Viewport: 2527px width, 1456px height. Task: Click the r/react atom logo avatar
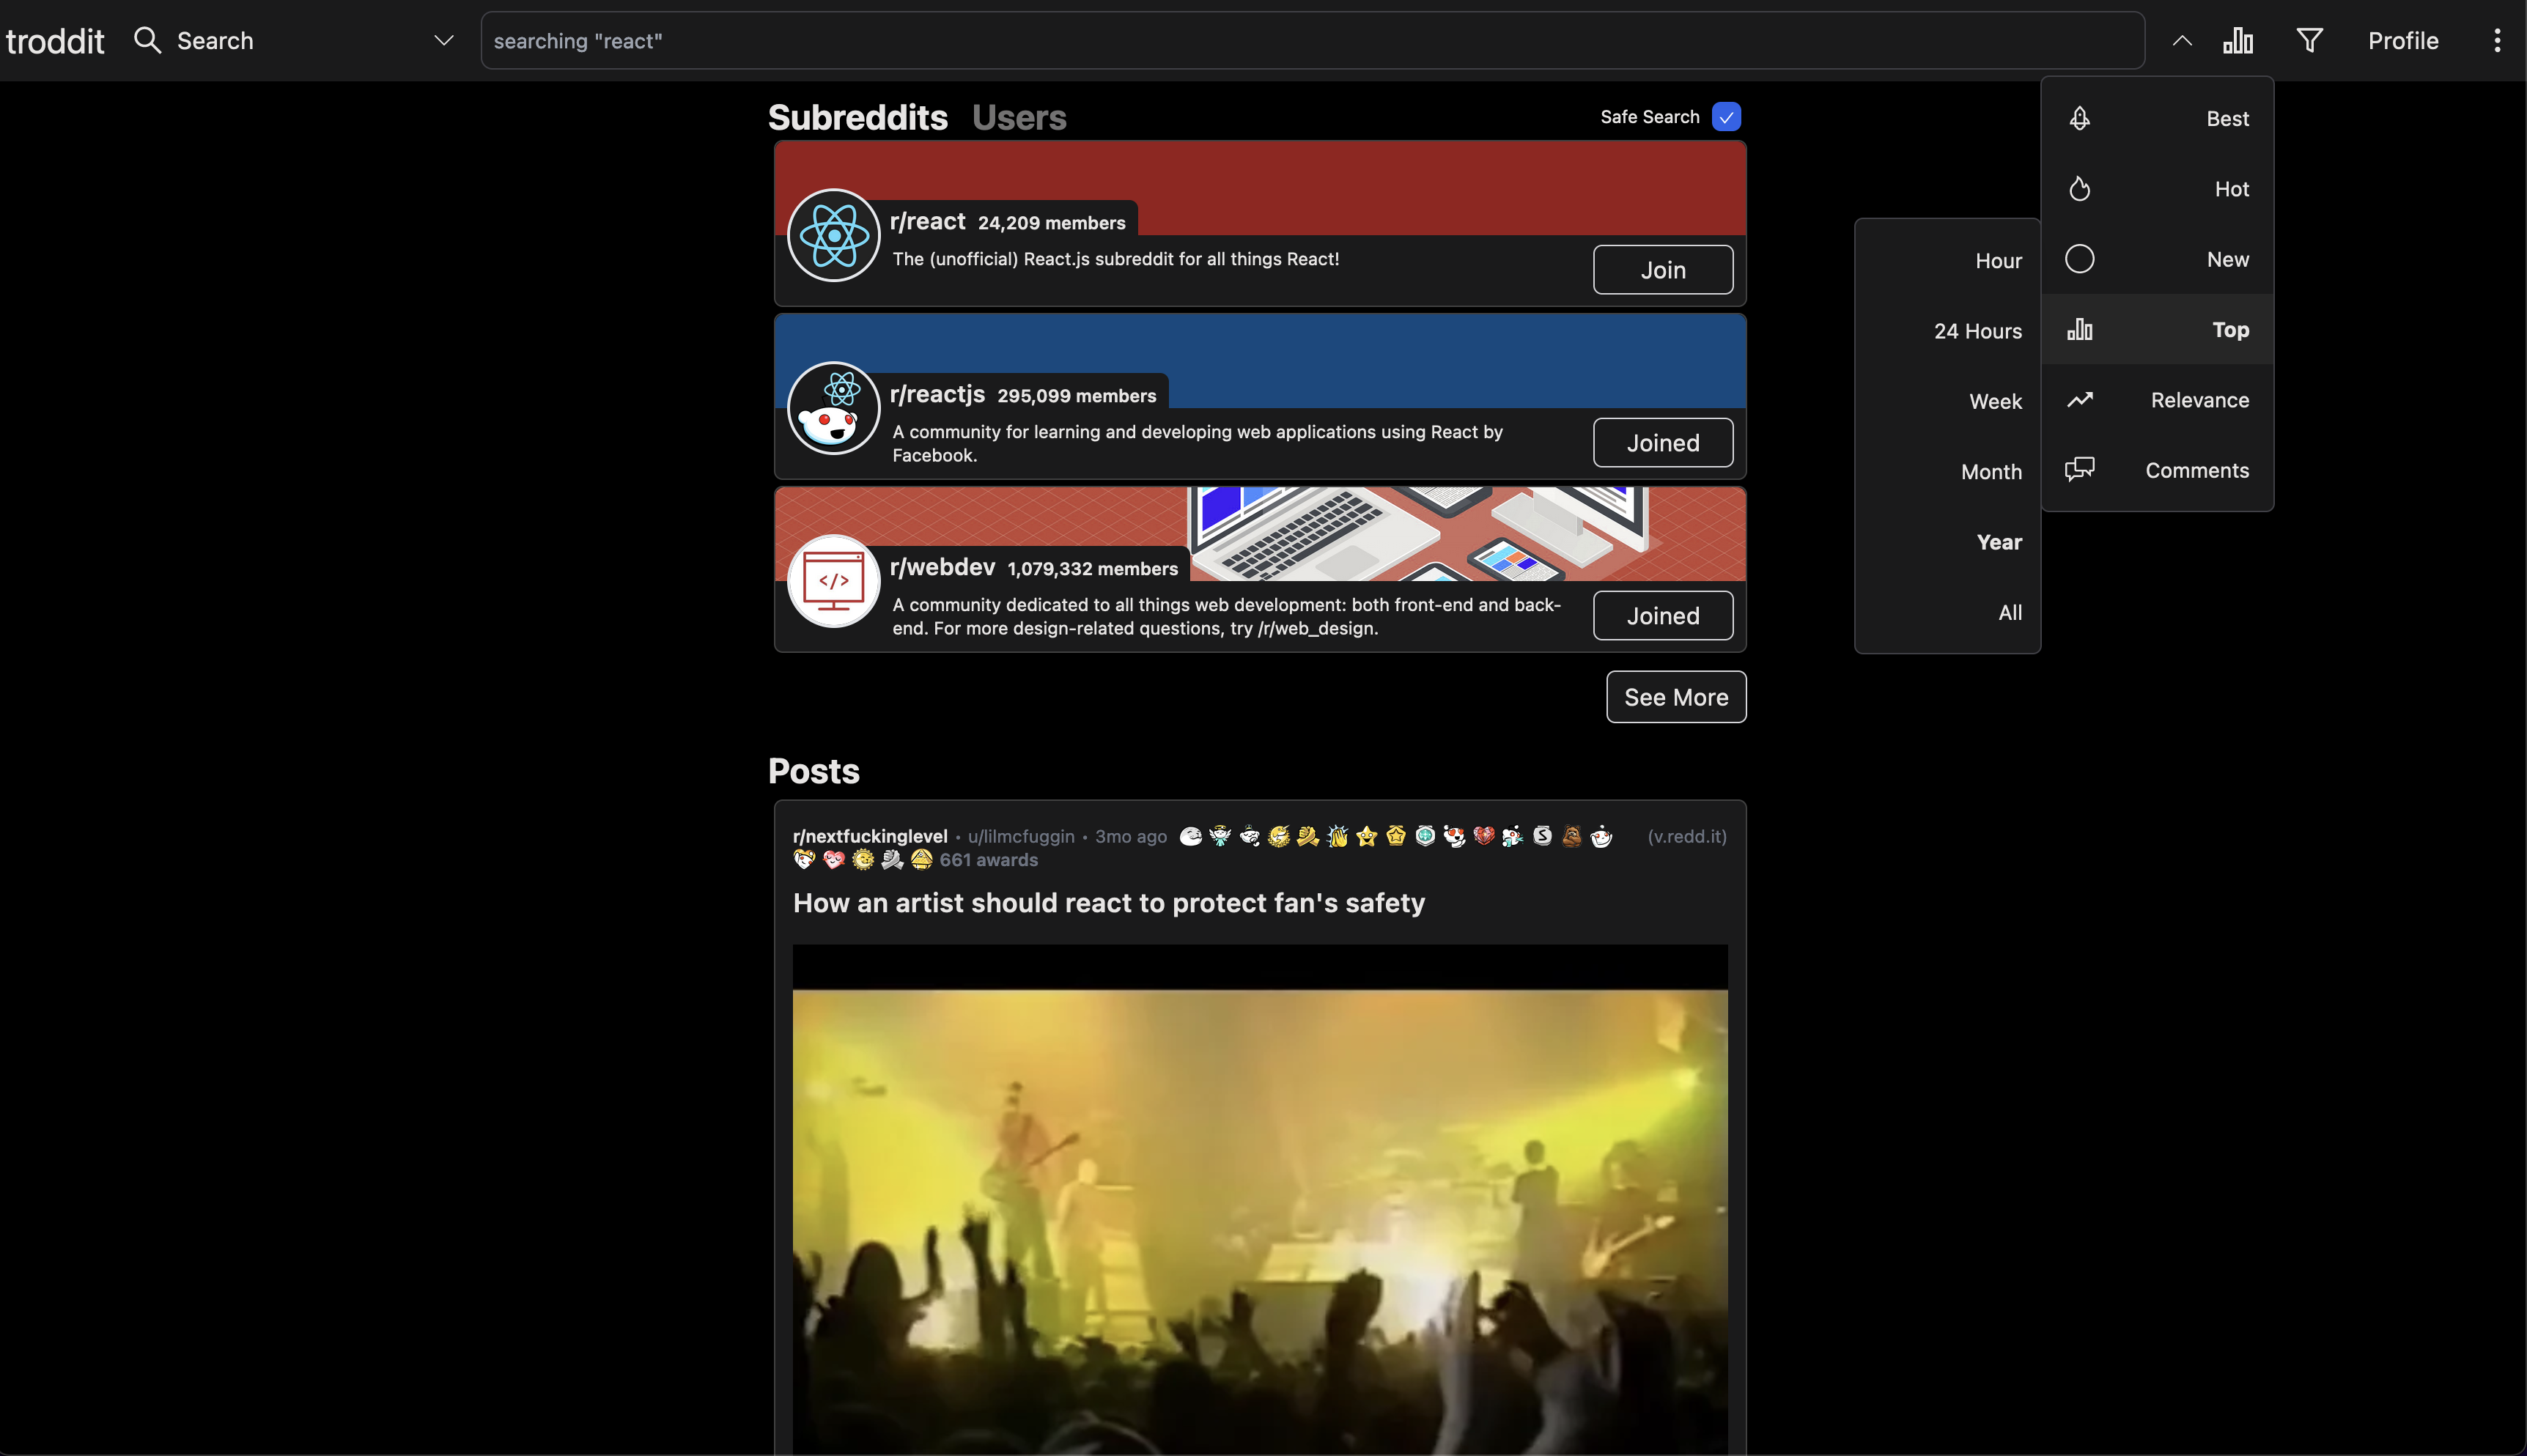(x=833, y=236)
